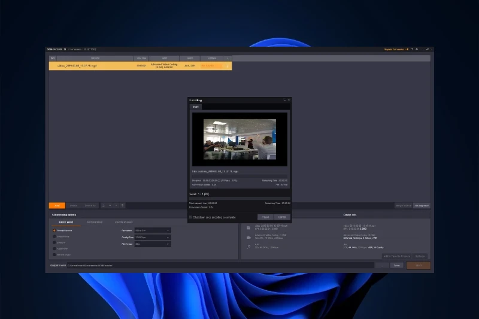This screenshot has width=479, height=319.
Task: Click Cancel in the Encoding dialog
Action: 282,217
